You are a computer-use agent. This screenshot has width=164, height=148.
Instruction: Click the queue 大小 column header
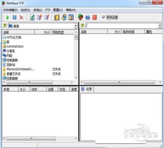[24, 89]
